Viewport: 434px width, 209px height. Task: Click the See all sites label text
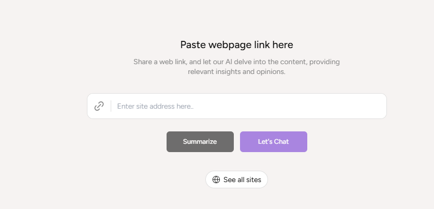click(242, 180)
